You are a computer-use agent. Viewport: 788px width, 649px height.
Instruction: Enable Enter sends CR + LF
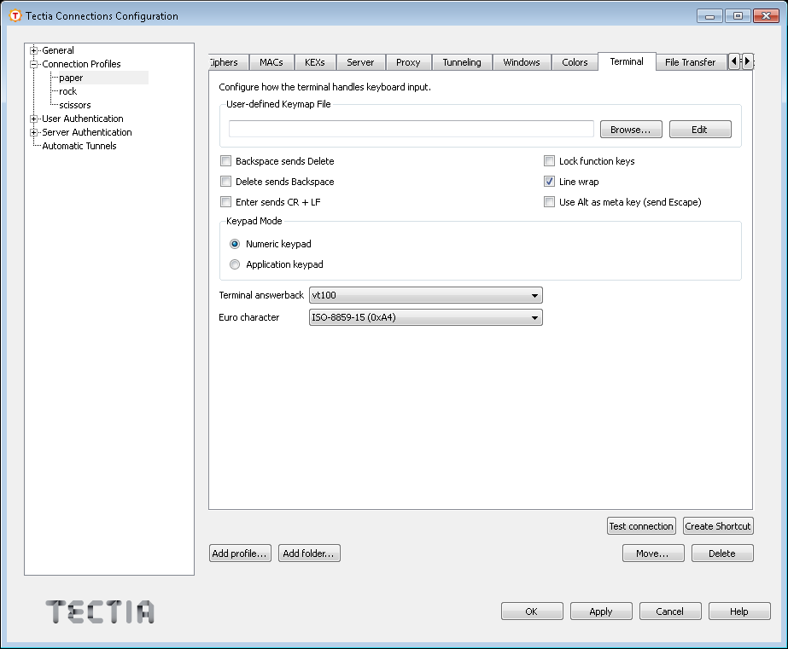point(226,201)
